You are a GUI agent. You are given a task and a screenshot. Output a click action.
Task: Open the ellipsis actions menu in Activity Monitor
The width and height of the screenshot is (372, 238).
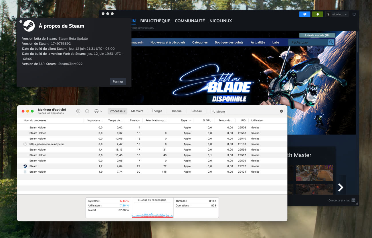click(98, 111)
